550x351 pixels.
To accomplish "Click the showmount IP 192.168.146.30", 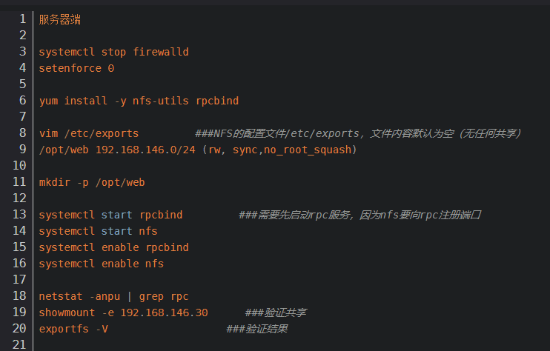I will pyautogui.click(x=164, y=312).
